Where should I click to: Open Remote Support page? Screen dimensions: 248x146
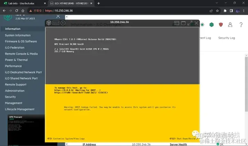click(x=15, y=85)
